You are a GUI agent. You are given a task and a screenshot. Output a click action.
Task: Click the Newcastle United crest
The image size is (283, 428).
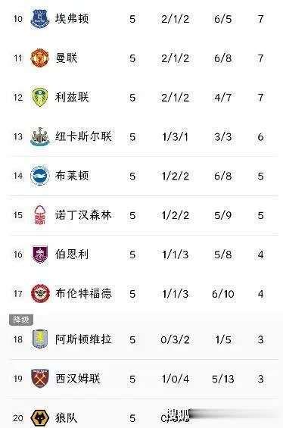(x=40, y=136)
